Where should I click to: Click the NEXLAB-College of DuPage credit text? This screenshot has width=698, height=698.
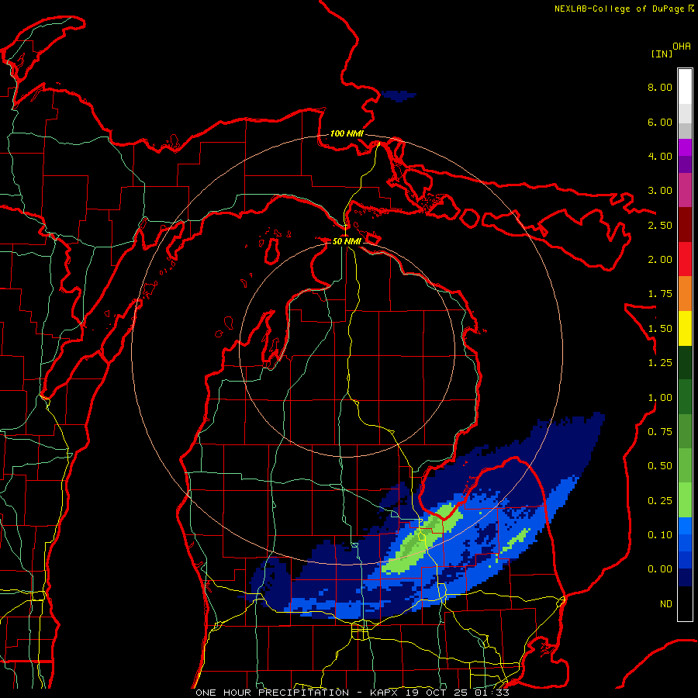(619, 9)
